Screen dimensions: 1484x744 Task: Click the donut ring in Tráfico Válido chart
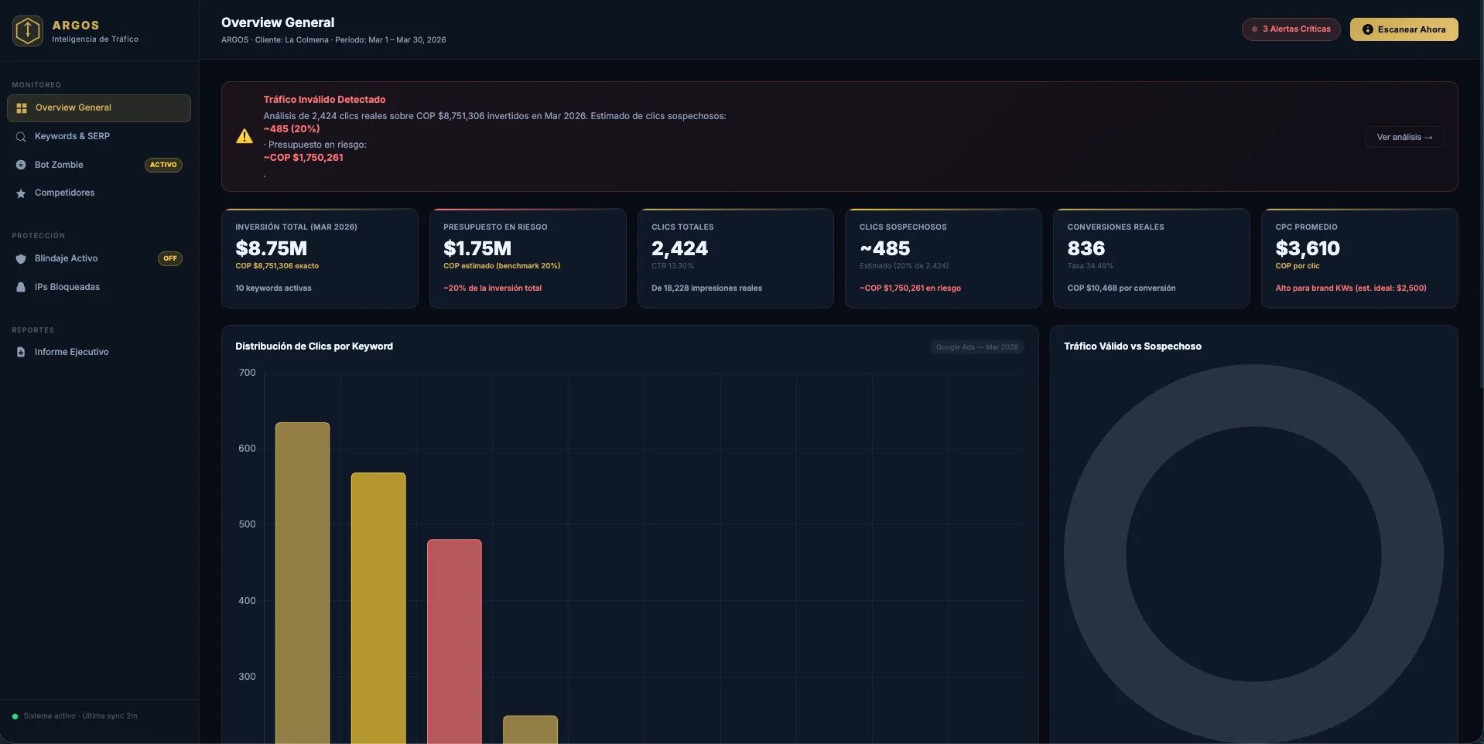click(x=1095, y=554)
